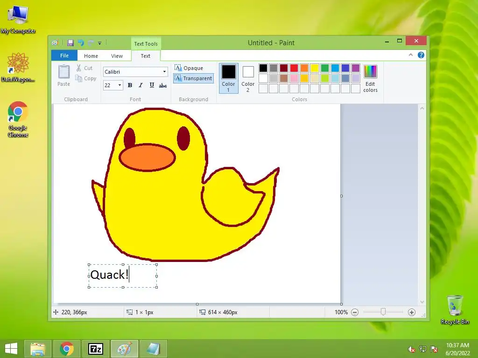Open the notepad app on taskbar
Viewport: 478px width, 358px height.
coord(153,349)
